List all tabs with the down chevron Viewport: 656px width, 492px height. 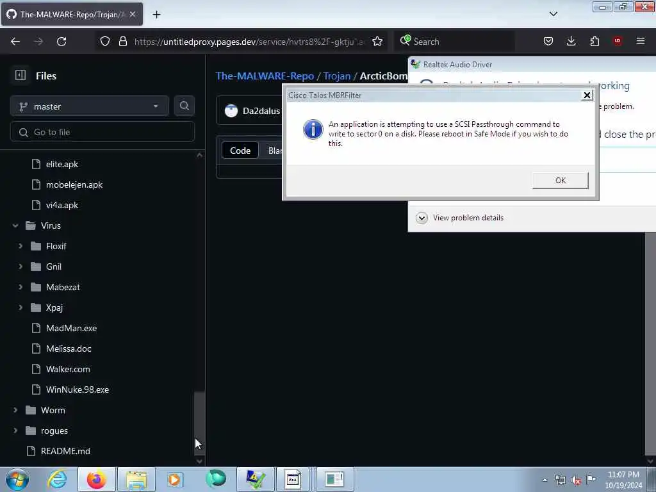coord(553,14)
